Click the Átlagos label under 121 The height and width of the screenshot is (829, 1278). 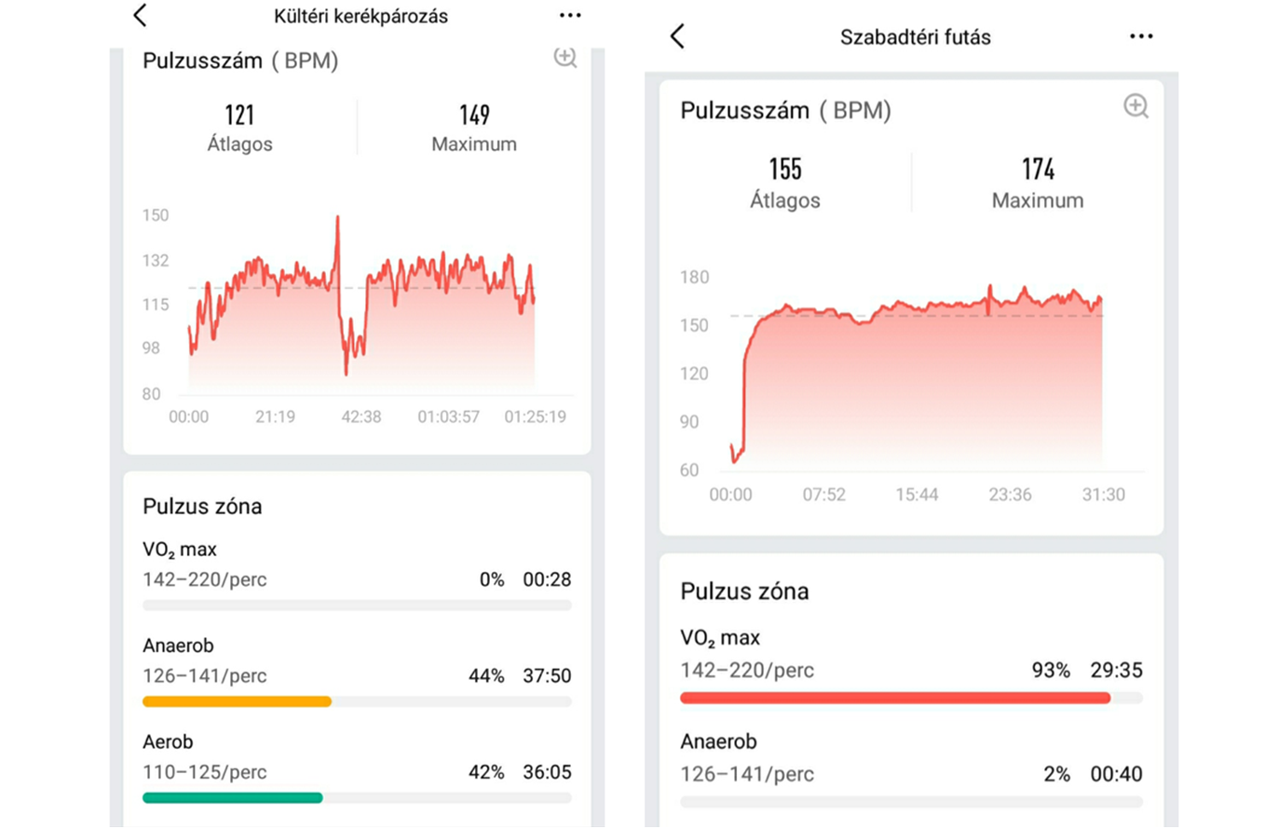click(x=239, y=144)
